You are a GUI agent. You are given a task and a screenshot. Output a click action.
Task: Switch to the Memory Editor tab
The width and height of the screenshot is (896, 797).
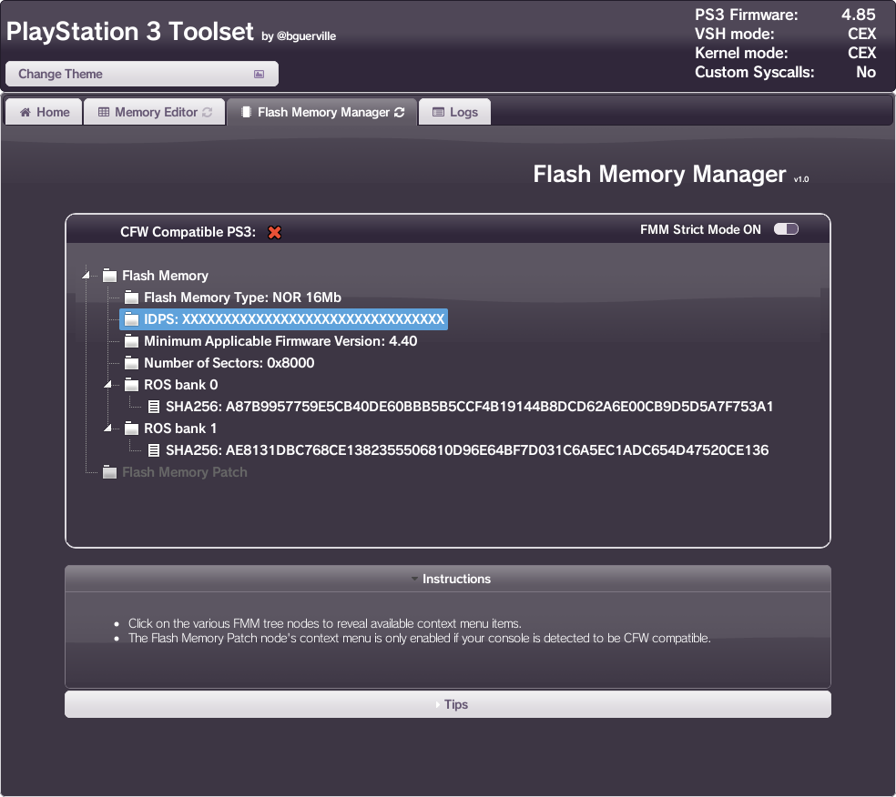[x=155, y=112]
